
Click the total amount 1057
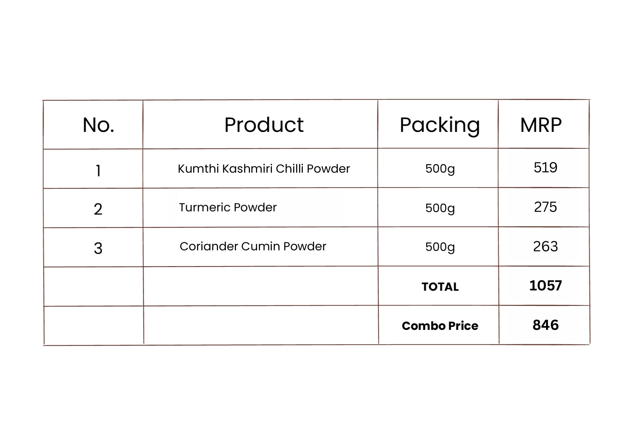[x=545, y=285]
